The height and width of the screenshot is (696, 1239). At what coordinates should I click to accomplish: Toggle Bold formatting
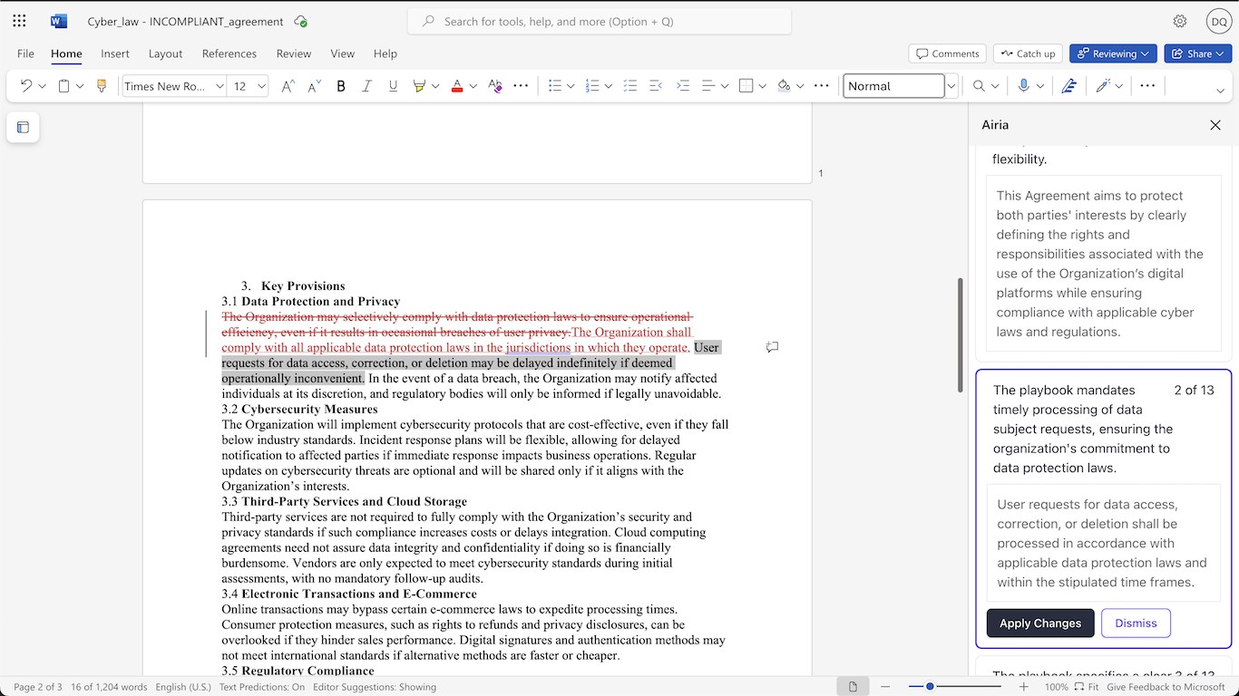coord(341,86)
